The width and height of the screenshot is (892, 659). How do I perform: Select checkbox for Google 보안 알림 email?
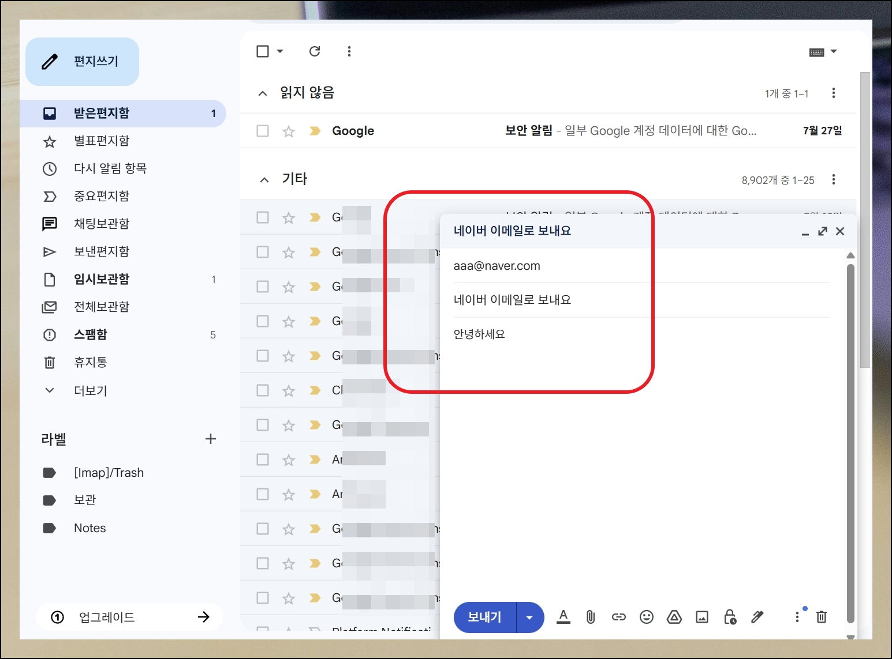tap(263, 131)
